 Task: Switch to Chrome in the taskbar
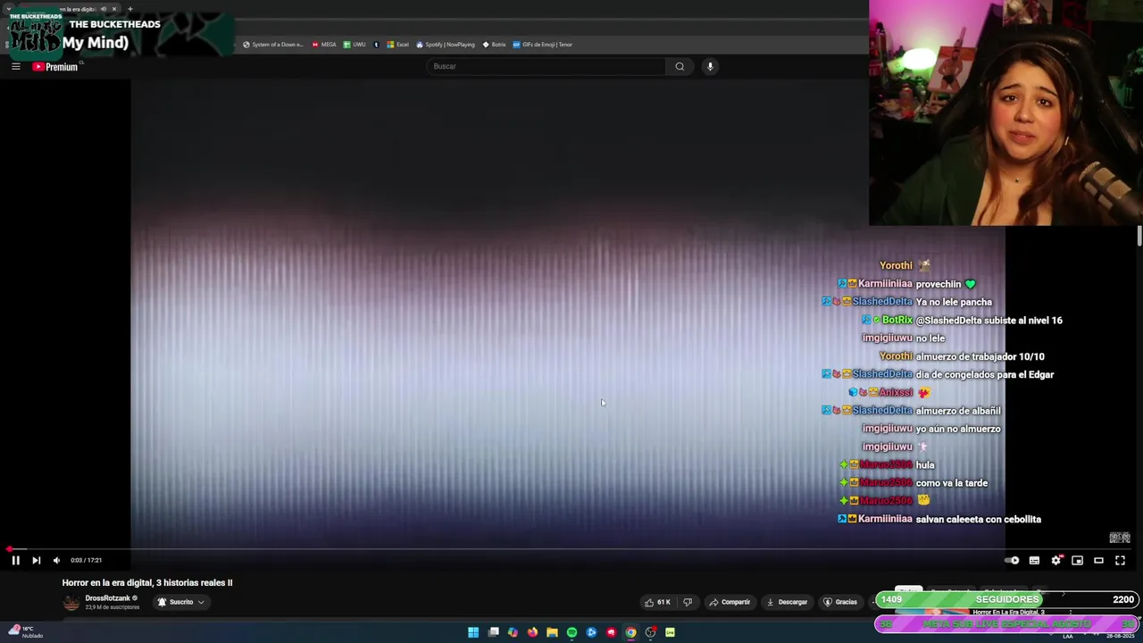(630, 632)
